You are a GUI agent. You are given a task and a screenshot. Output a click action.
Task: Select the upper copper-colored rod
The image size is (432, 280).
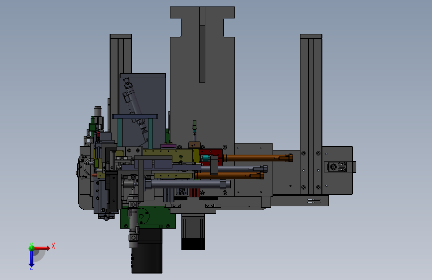tap(258, 158)
